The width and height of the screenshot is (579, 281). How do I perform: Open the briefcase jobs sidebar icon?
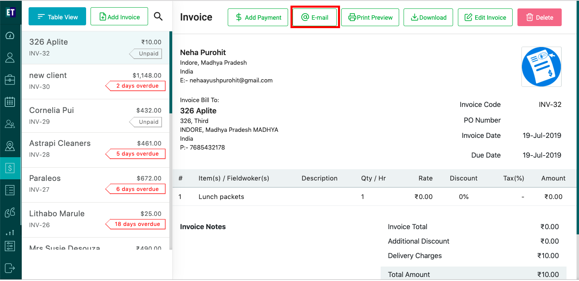click(x=10, y=80)
